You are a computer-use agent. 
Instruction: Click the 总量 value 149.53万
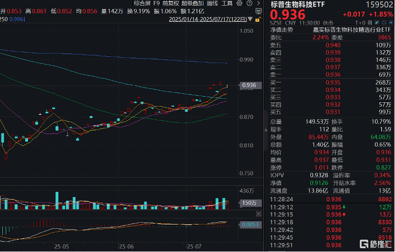click(317, 122)
